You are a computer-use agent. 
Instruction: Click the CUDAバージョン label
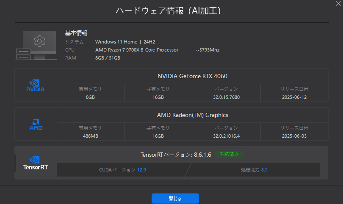coord(117,170)
